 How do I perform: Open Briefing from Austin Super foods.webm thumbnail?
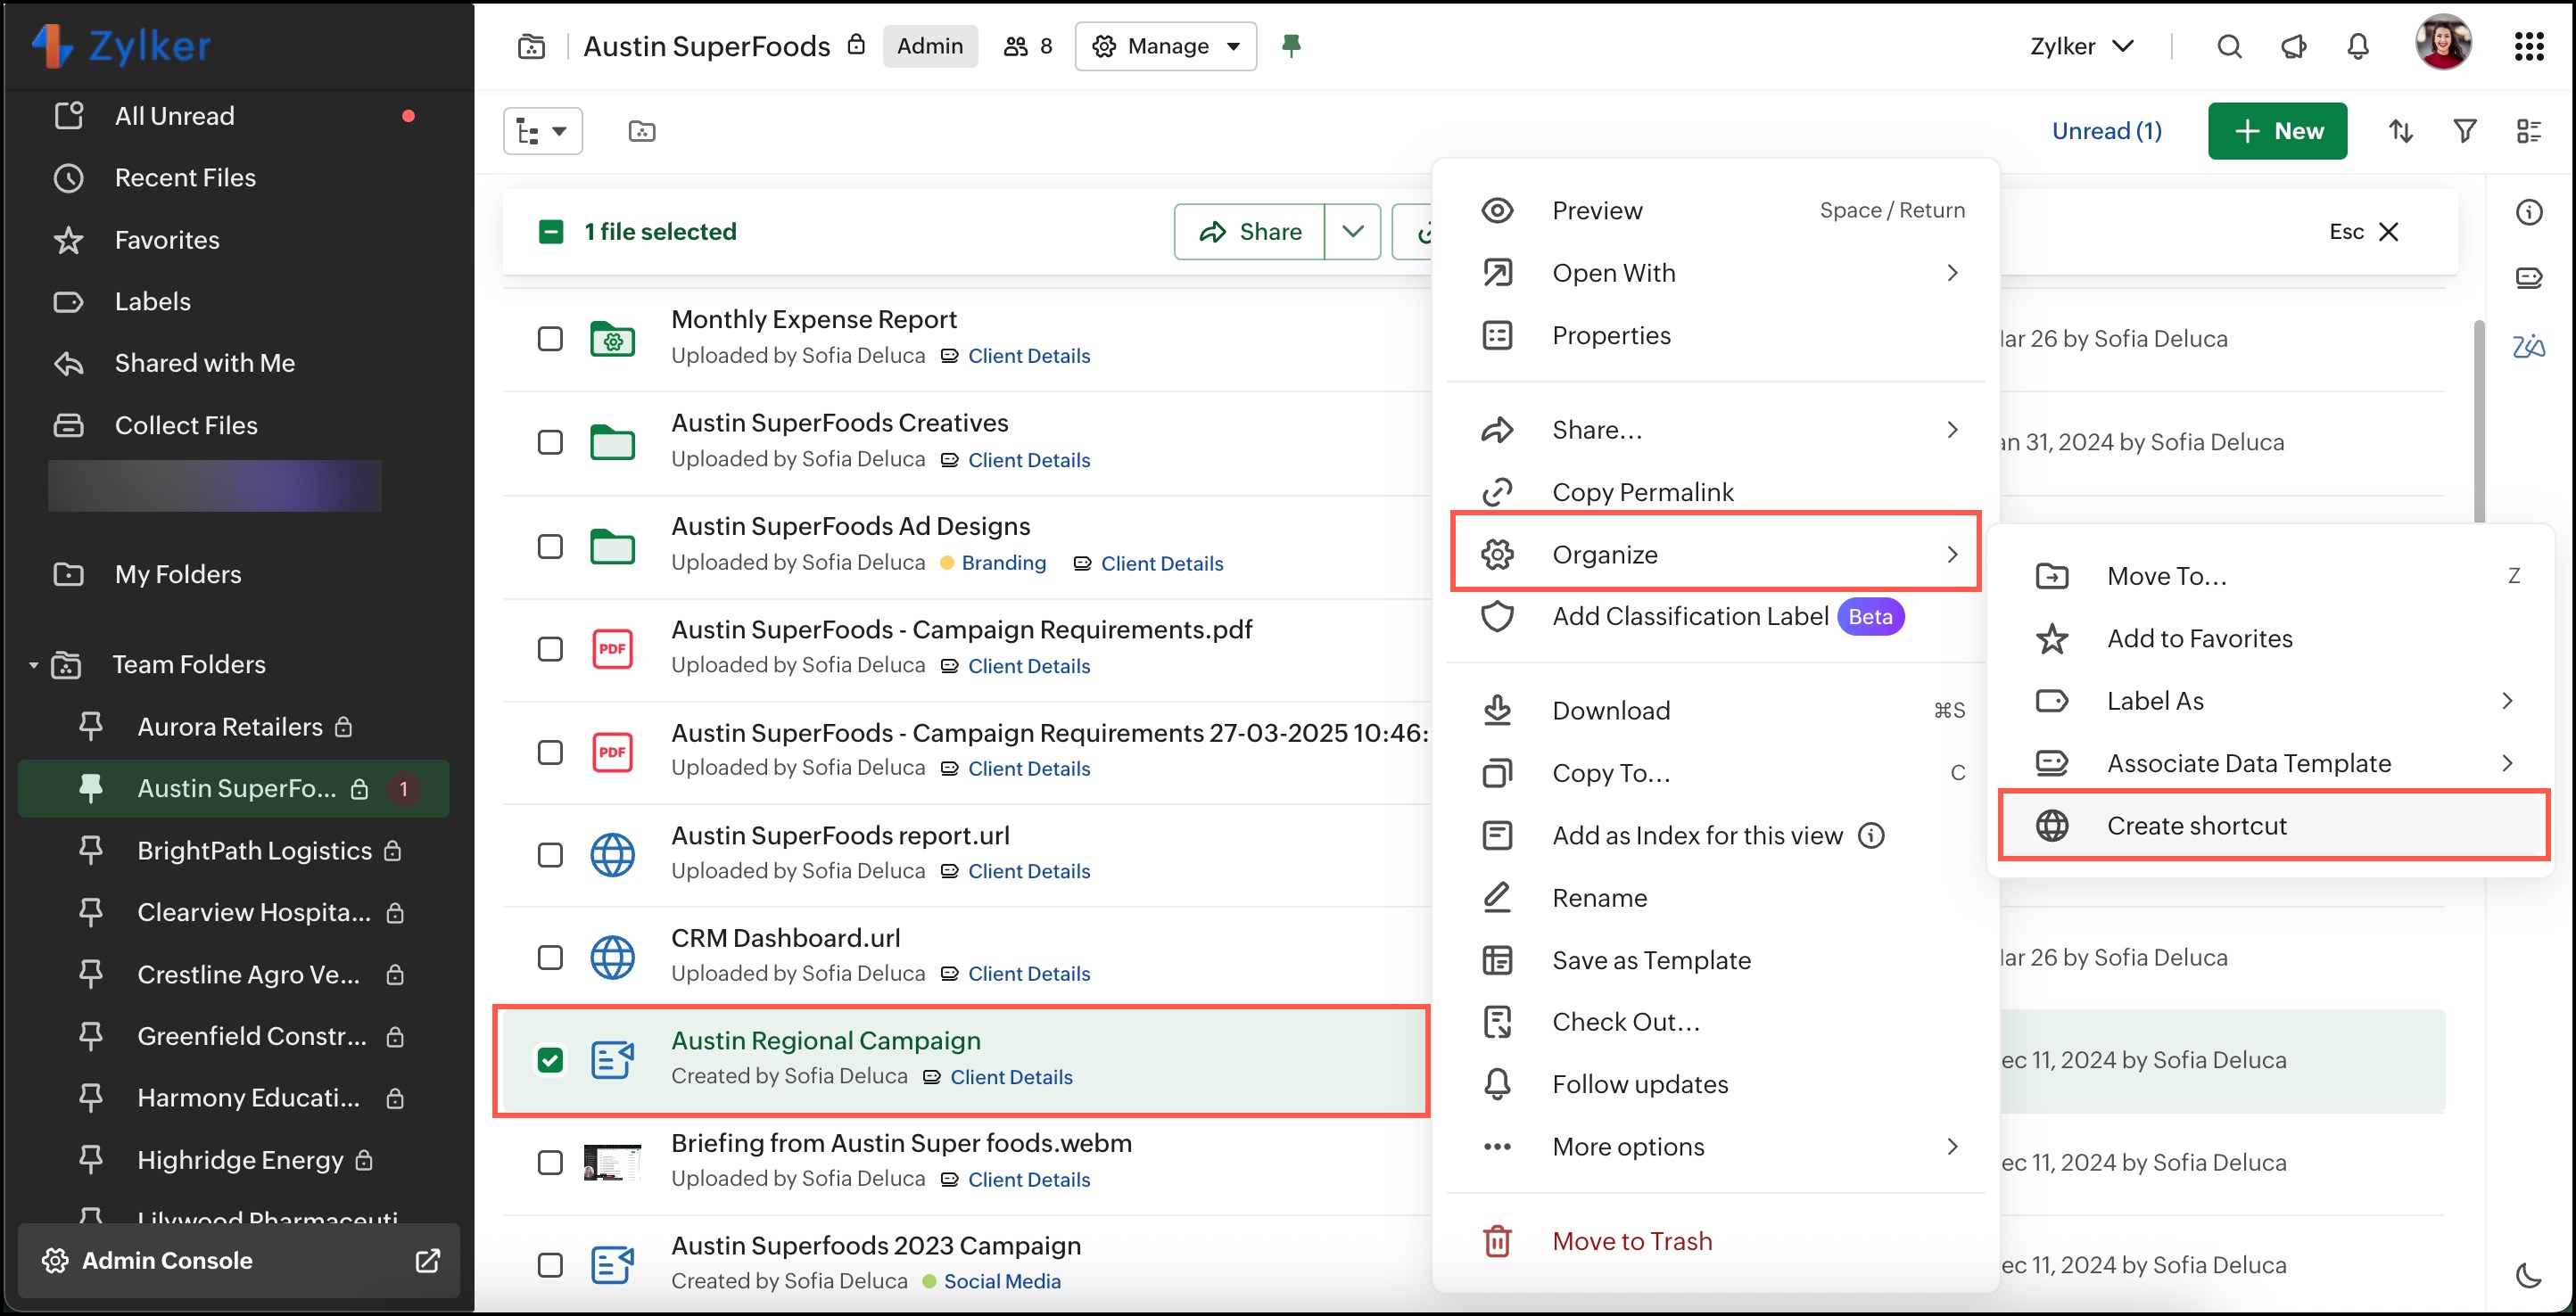(x=612, y=1162)
